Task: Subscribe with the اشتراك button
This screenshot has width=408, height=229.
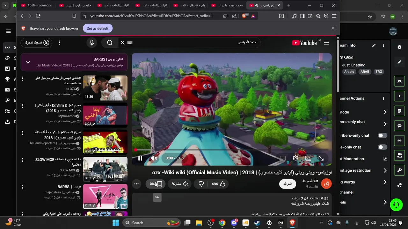Action: (x=288, y=184)
